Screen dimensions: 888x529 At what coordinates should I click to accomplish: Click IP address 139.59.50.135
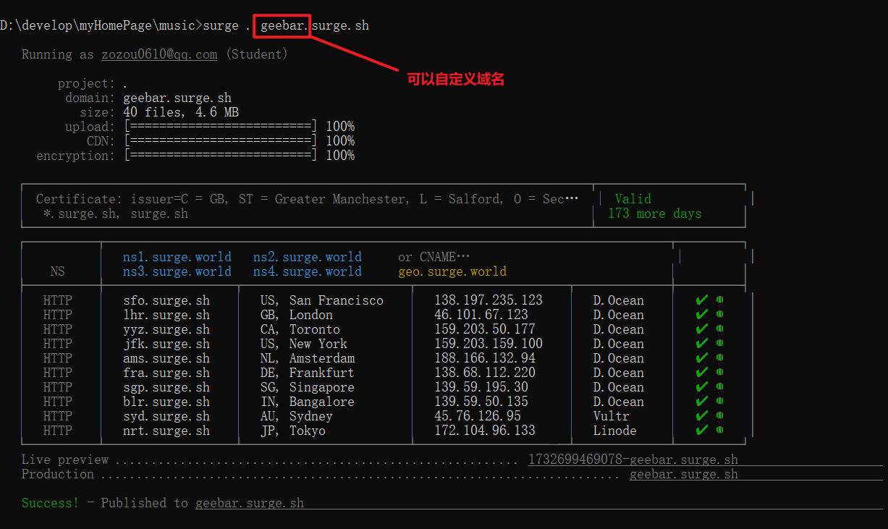click(x=481, y=402)
